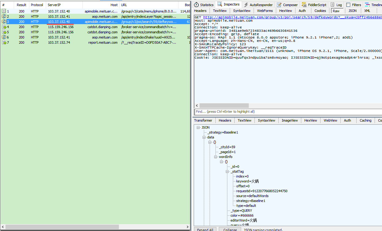Screen dimensions: 382x231
Task: Open the WebForms request tab
Action: [265, 11]
